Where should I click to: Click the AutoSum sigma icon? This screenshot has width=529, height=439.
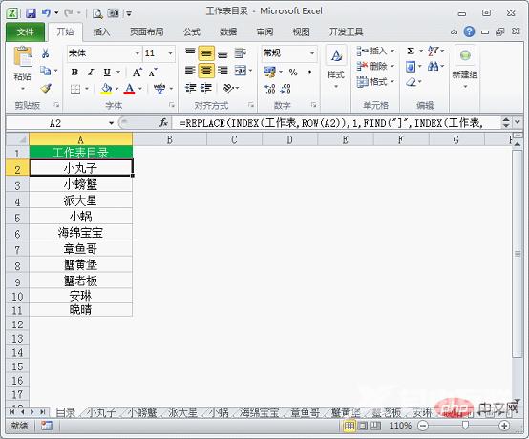411,51
